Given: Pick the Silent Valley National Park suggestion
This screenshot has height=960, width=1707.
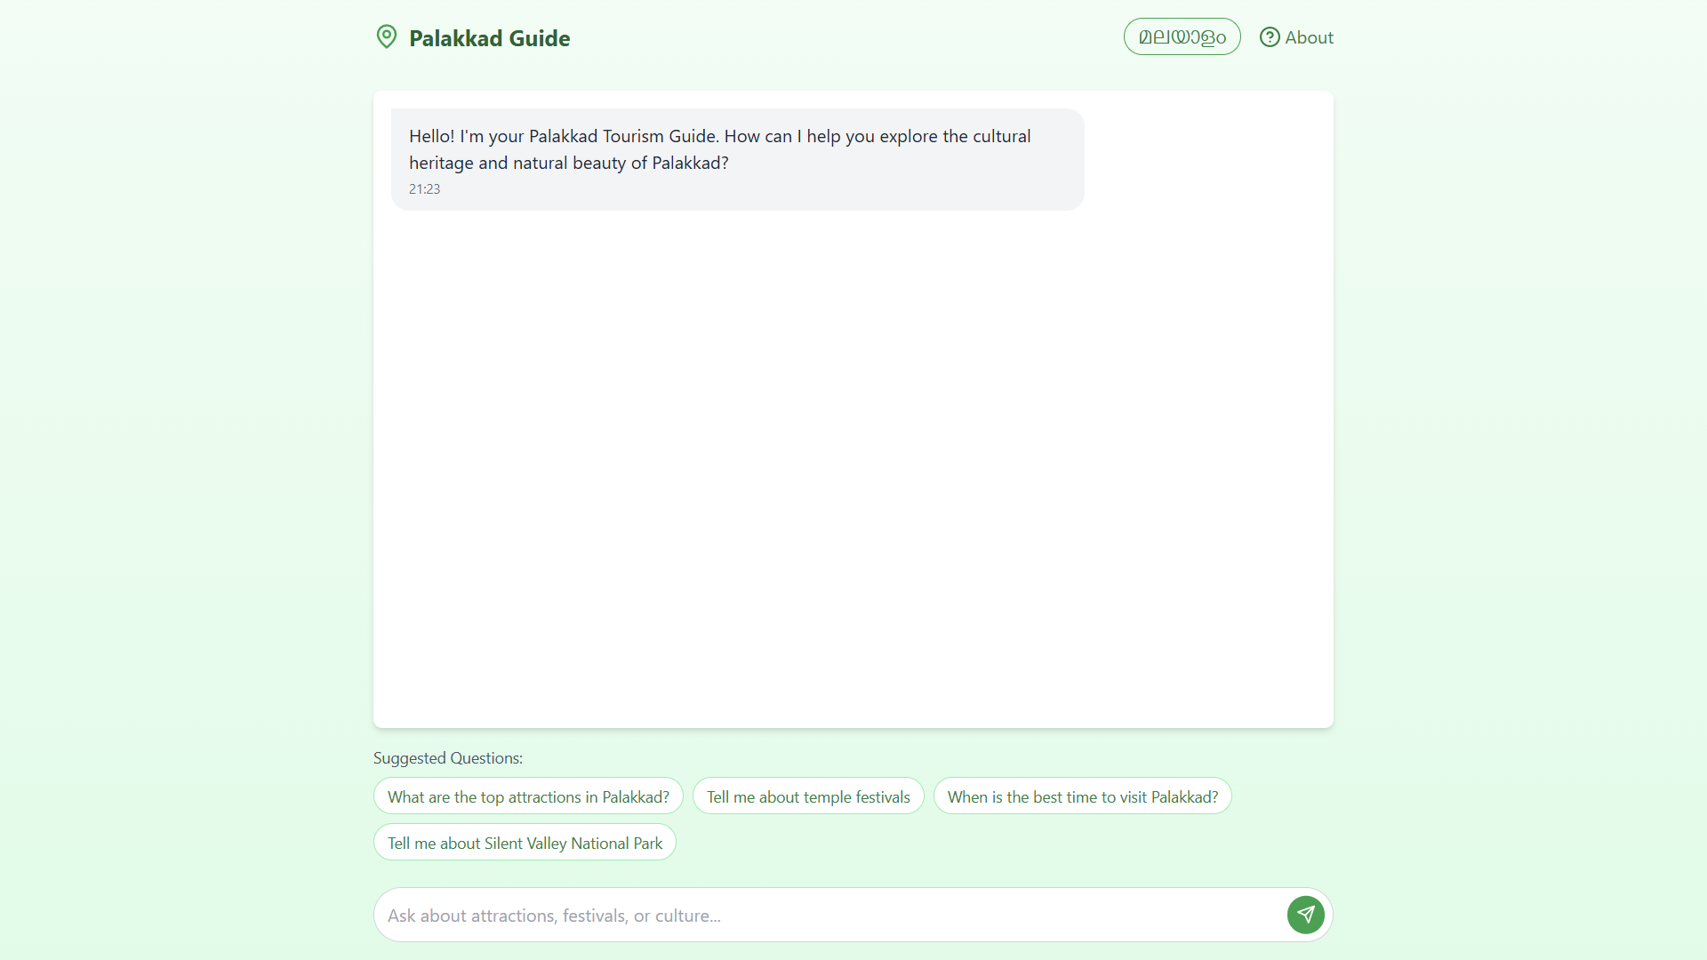Looking at the screenshot, I should pyautogui.click(x=525, y=843).
